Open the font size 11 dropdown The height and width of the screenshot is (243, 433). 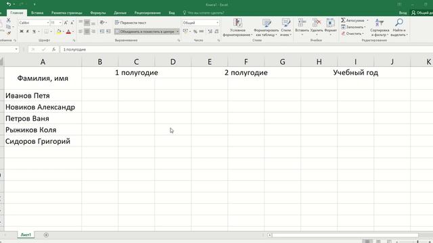tap(60, 22)
